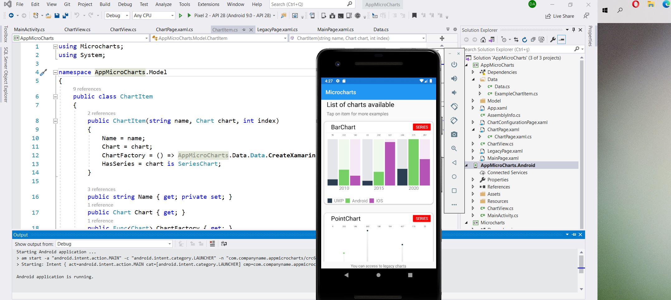The height and width of the screenshot is (300, 671).
Task: Click the iOS purple legend swatch
Action: pos(372,201)
